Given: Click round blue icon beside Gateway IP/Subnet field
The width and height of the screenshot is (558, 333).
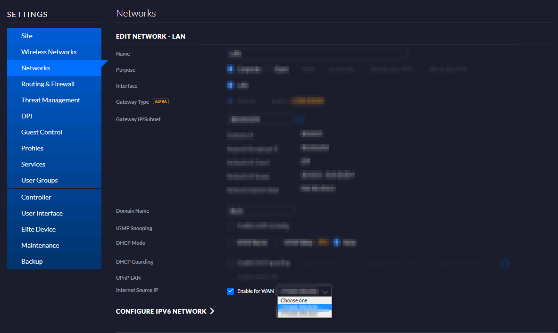Looking at the screenshot, I should pyautogui.click(x=300, y=119).
